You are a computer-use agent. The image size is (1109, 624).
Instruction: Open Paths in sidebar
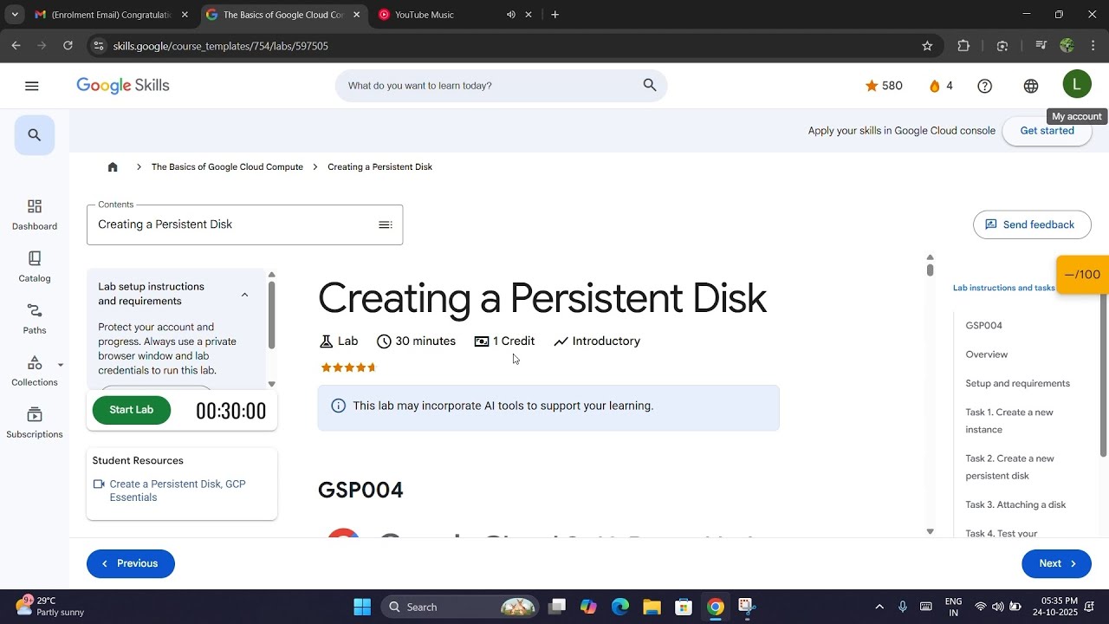click(x=35, y=319)
